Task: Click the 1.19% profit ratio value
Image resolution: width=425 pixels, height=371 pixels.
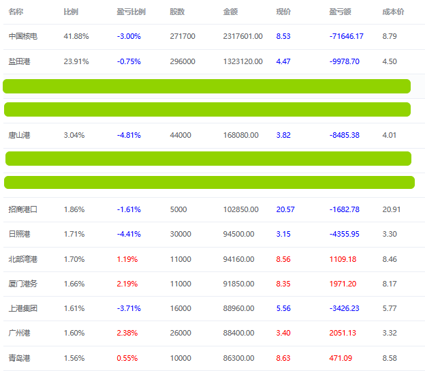Action: pyautogui.click(x=127, y=259)
